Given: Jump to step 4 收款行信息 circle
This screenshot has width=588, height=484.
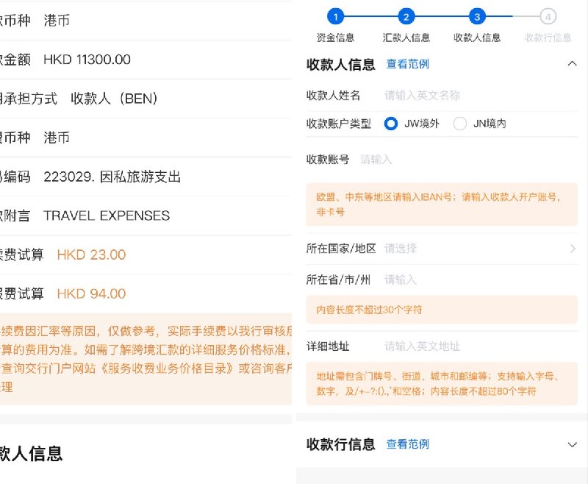Looking at the screenshot, I should click(548, 17).
